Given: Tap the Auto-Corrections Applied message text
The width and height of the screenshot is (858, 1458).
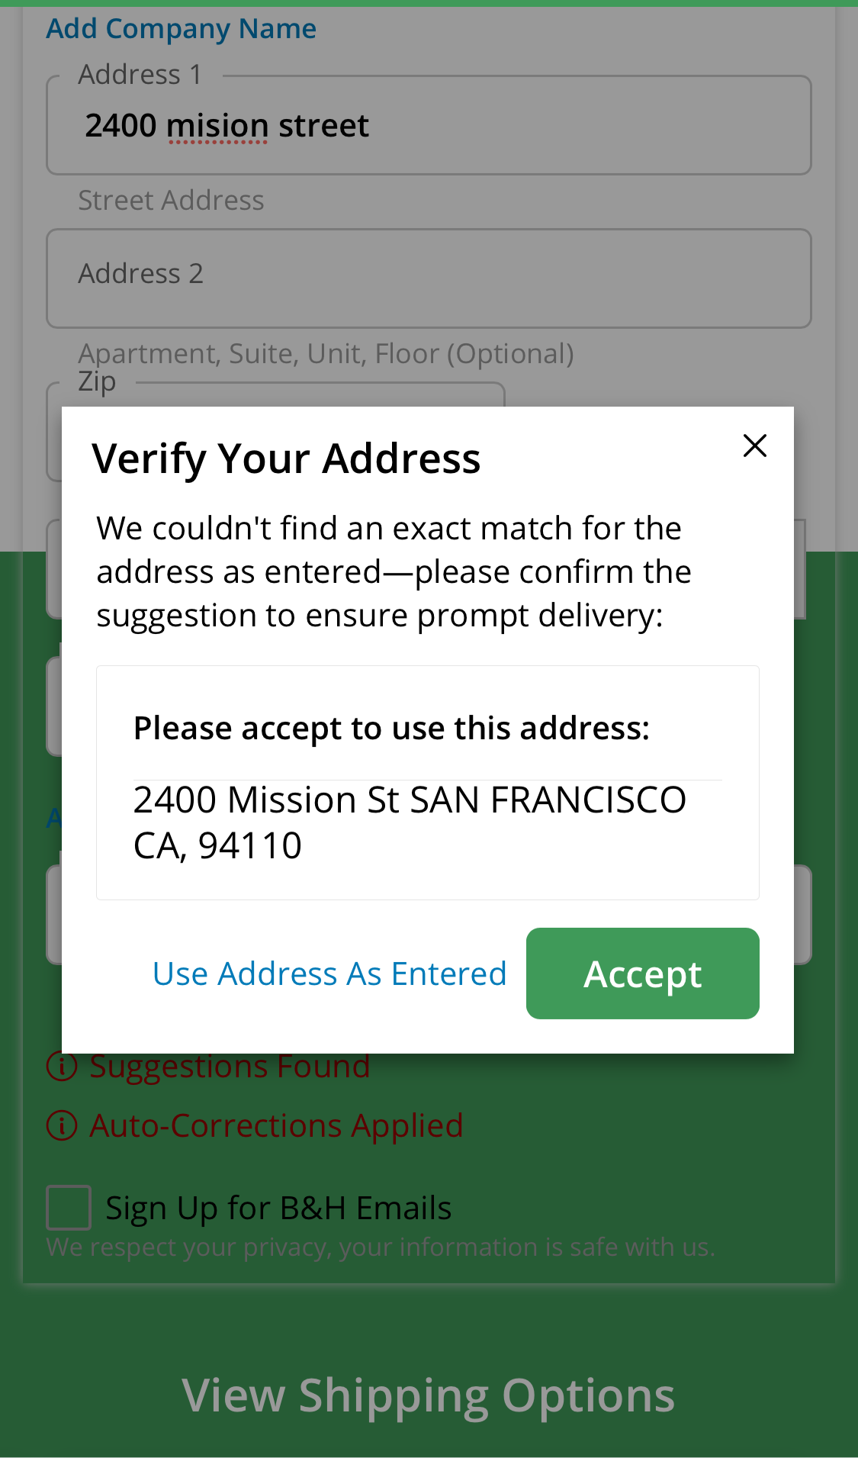Looking at the screenshot, I should click(x=276, y=1125).
